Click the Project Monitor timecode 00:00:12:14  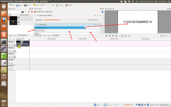(x=164, y=36)
